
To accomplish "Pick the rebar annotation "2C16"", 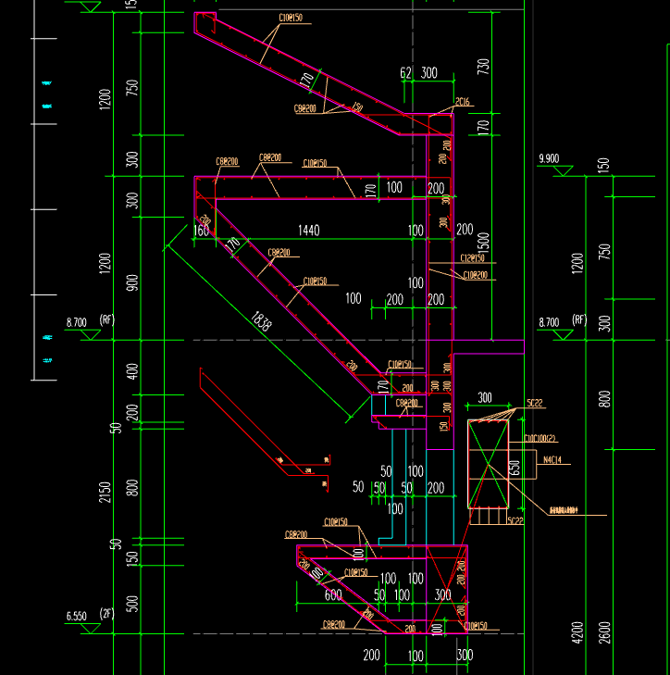I will point(462,102).
